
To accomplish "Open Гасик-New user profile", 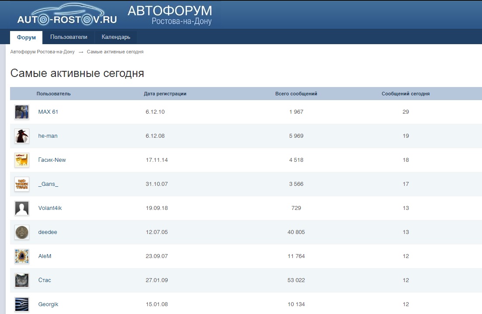I will tap(52, 160).
